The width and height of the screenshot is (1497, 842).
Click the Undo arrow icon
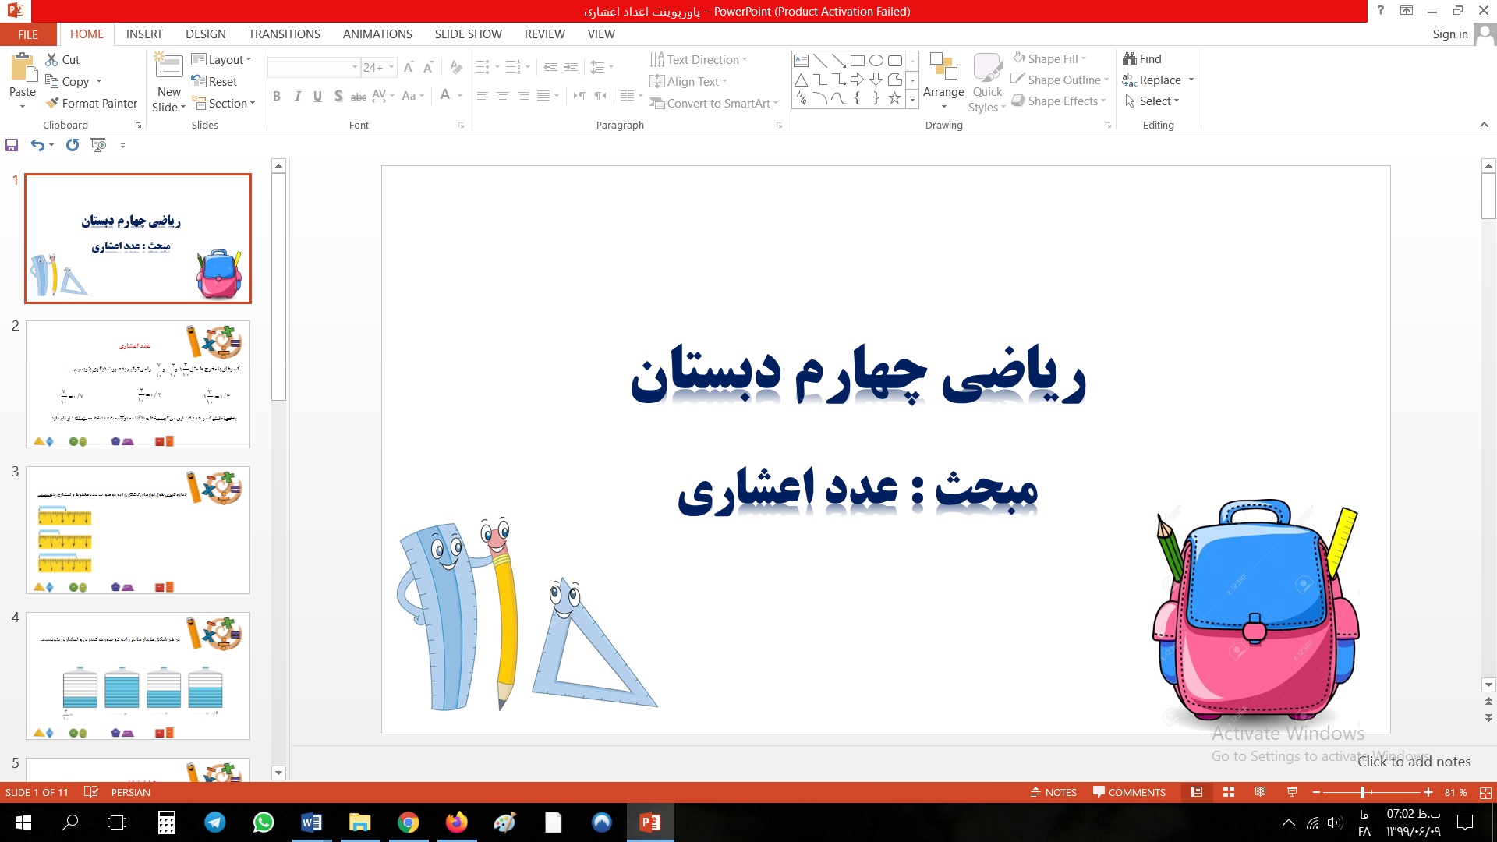pyautogui.click(x=37, y=145)
